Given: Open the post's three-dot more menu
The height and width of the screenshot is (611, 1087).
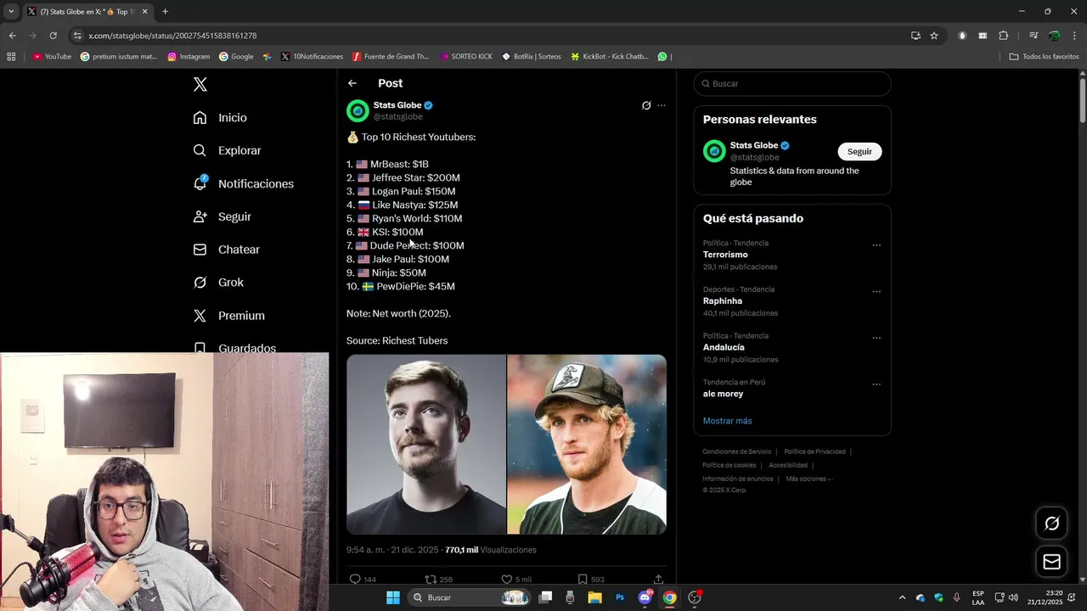Looking at the screenshot, I should tap(662, 106).
